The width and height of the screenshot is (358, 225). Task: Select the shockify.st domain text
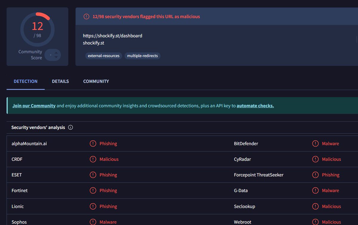93,43
